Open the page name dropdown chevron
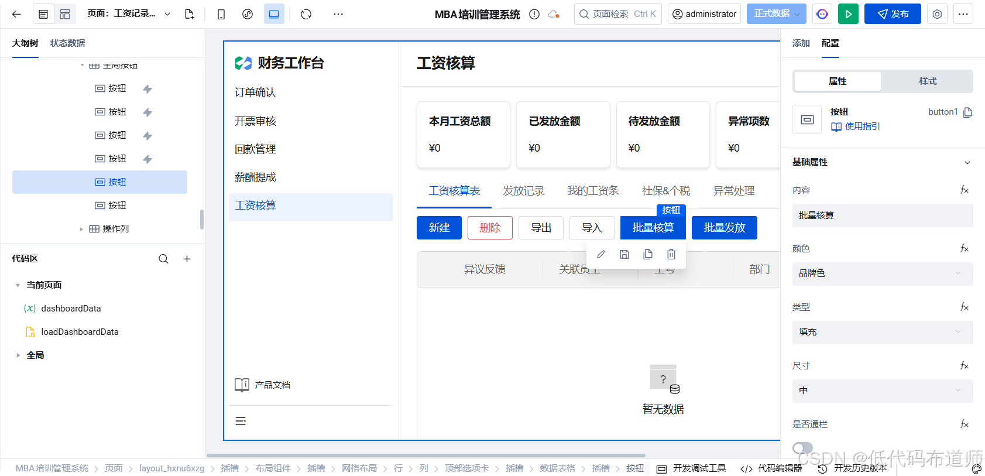Image resolution: width=985 pixels, height=476 pixels. (x=167, y=14)
